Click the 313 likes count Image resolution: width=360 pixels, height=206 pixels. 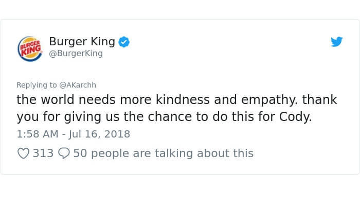(43, 153)
